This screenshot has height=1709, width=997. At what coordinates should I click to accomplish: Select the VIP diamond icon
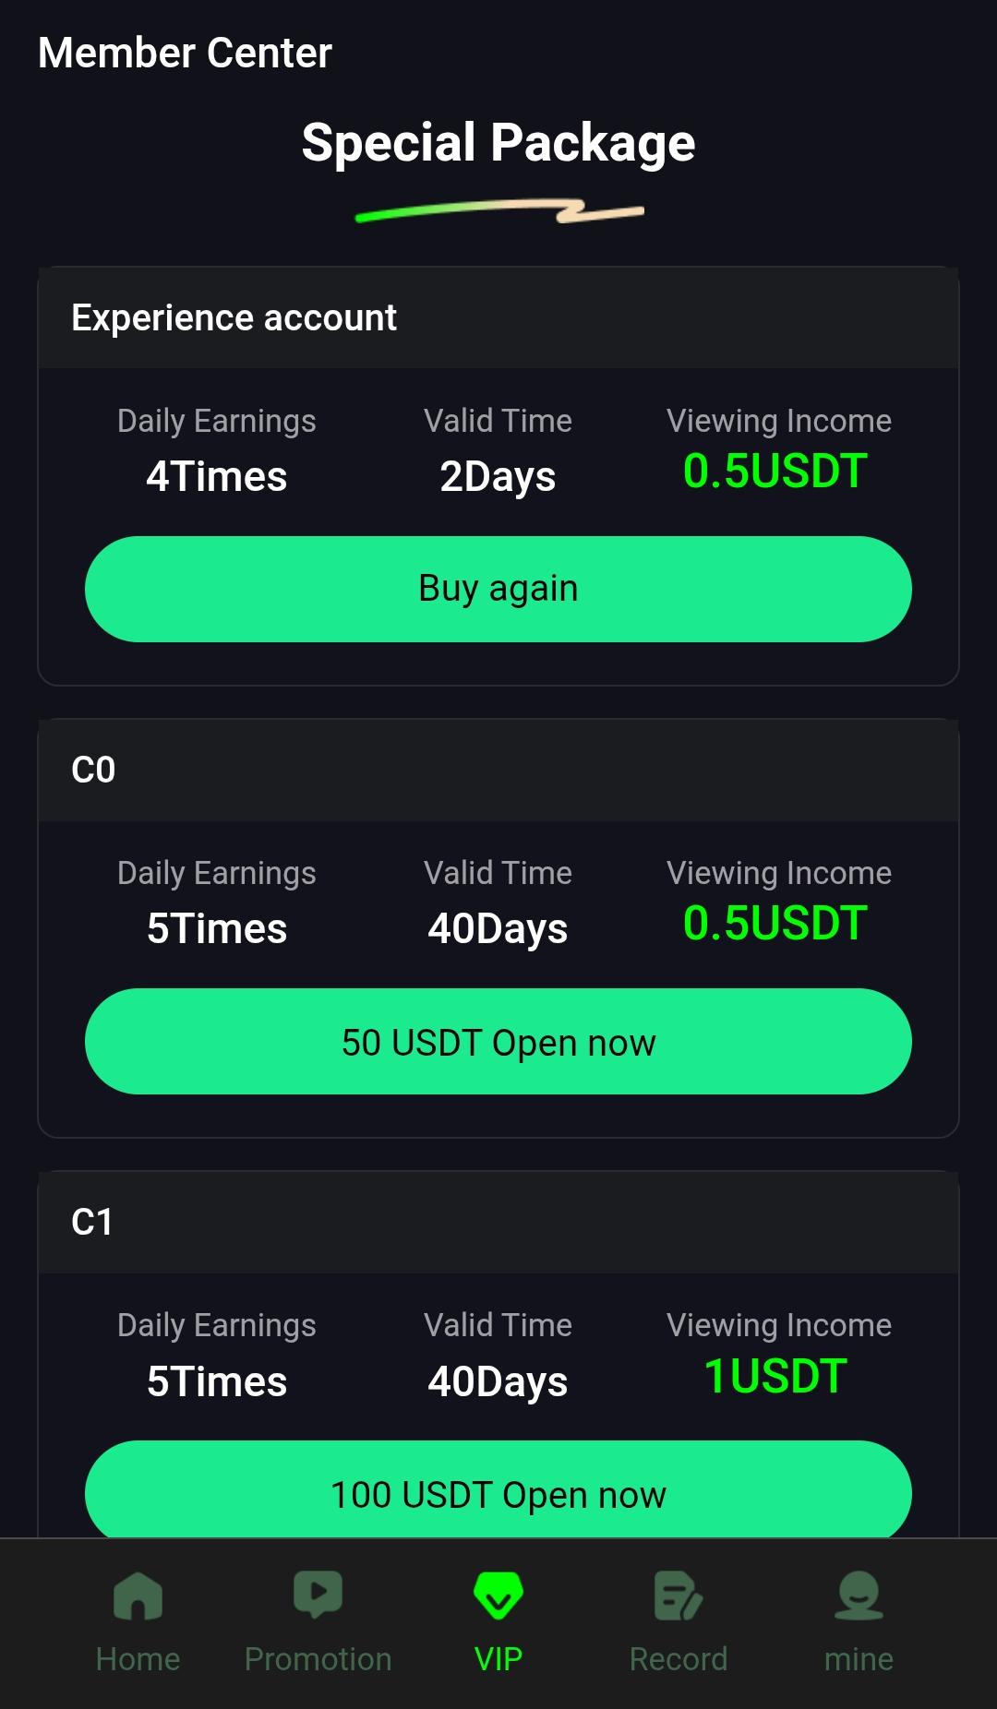(498, 1595)
